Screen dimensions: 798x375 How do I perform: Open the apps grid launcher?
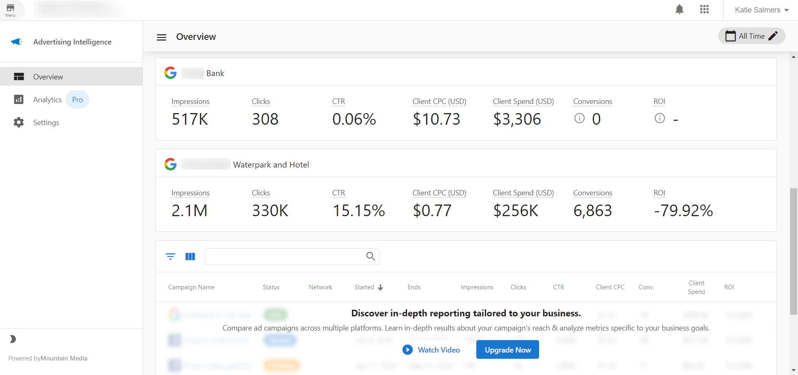[704, 9]
